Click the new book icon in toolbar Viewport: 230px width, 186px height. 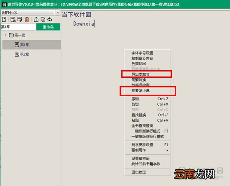tap(4, 19)
